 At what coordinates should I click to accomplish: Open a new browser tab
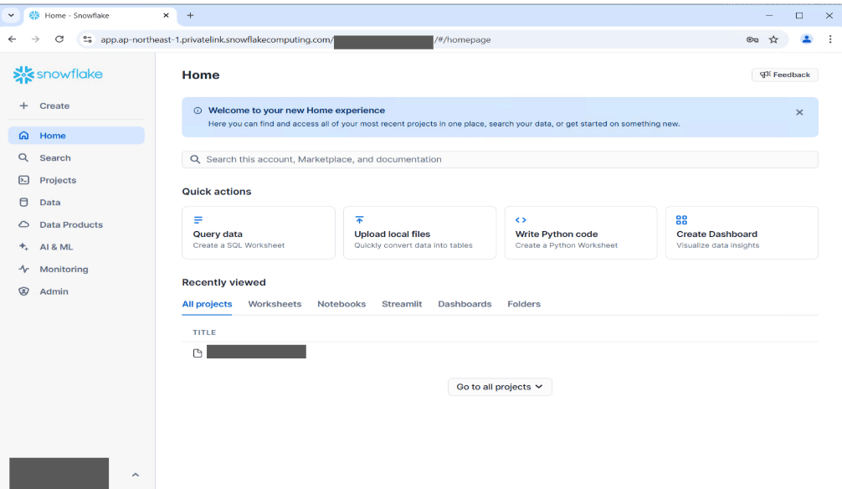pyautogui.click(x=190, y=16)
